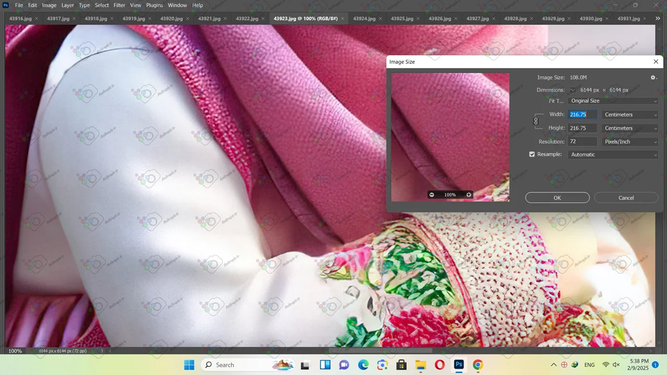Change Width units from Centimeters dropdown
This screenshot has height=375, width=667.
(630, 115)
